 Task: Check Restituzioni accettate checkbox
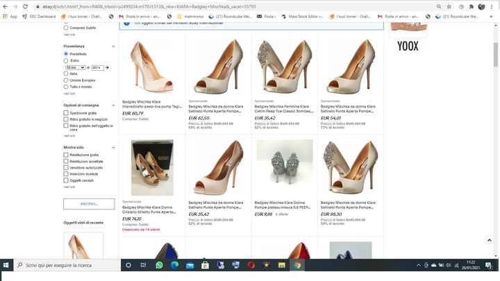[66, 161]
